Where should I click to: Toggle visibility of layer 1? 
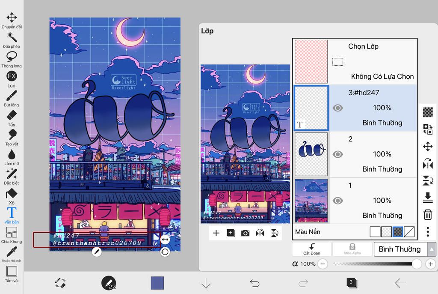(x=338, y=201)
